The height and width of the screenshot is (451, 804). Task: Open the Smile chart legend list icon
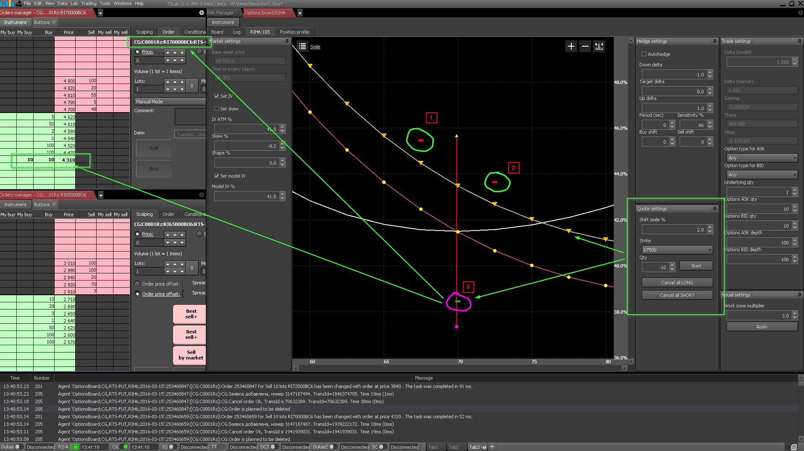click(x=302, y=46)
